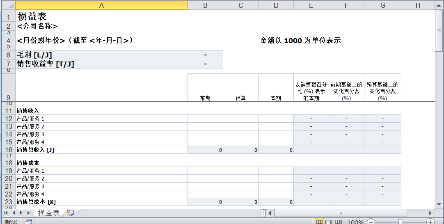Click the tab split bar handle

coord(263,213)
